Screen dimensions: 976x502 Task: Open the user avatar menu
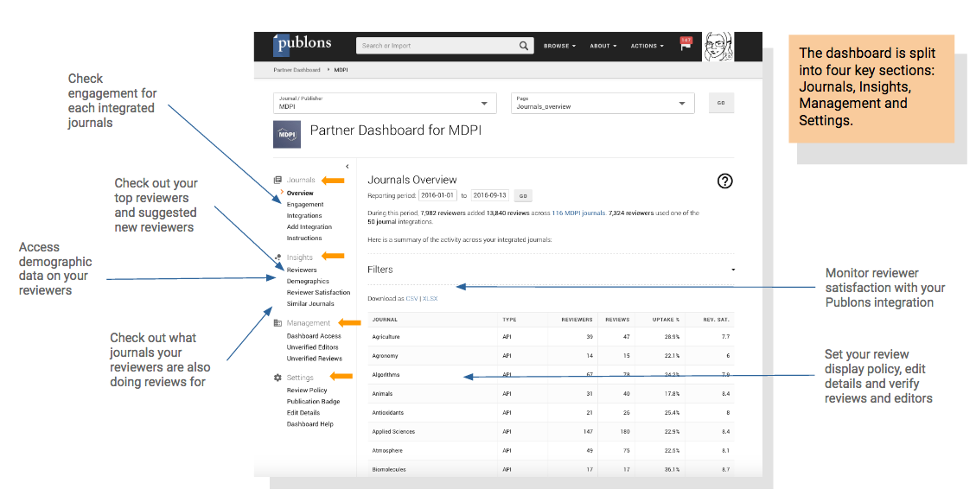[718, 47]
